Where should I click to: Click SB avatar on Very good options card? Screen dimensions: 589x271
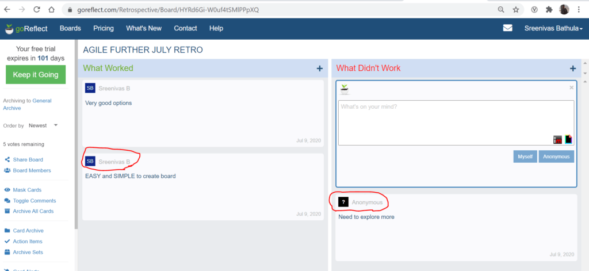90,89
